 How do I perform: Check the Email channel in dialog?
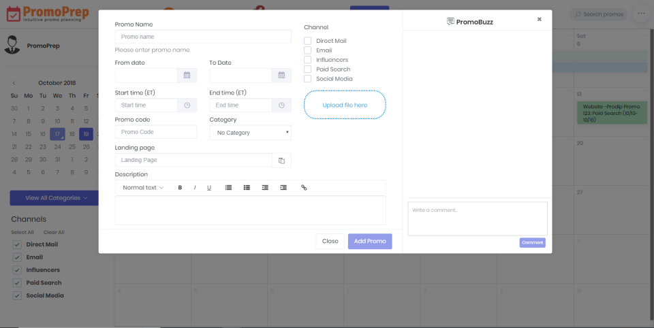tap(307, 50)
